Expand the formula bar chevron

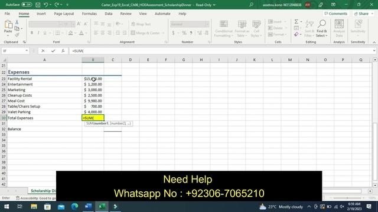tap(374, 51)
